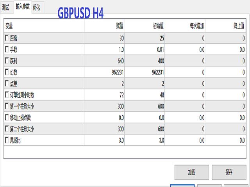Enable the 点差 checkbox
Viewport: 250px width, 187px height.
point(7,83)
